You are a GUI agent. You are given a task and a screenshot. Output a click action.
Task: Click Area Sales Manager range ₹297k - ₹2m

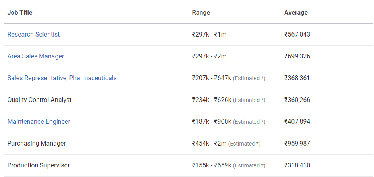(209, 56)
